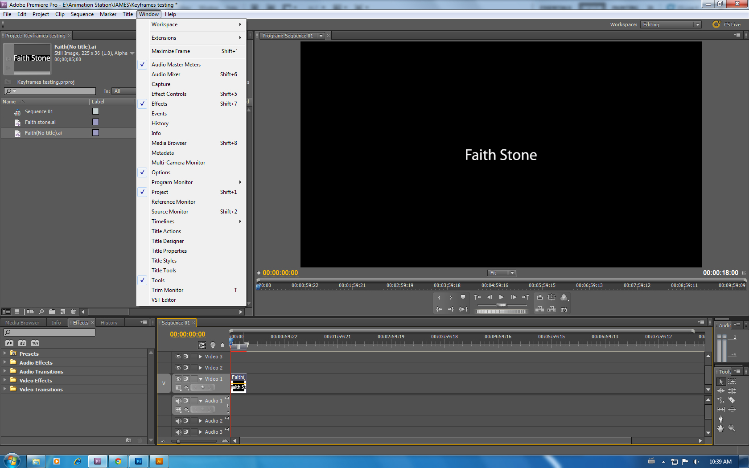Play the sequence in Program Monitor

coord(502,297)
